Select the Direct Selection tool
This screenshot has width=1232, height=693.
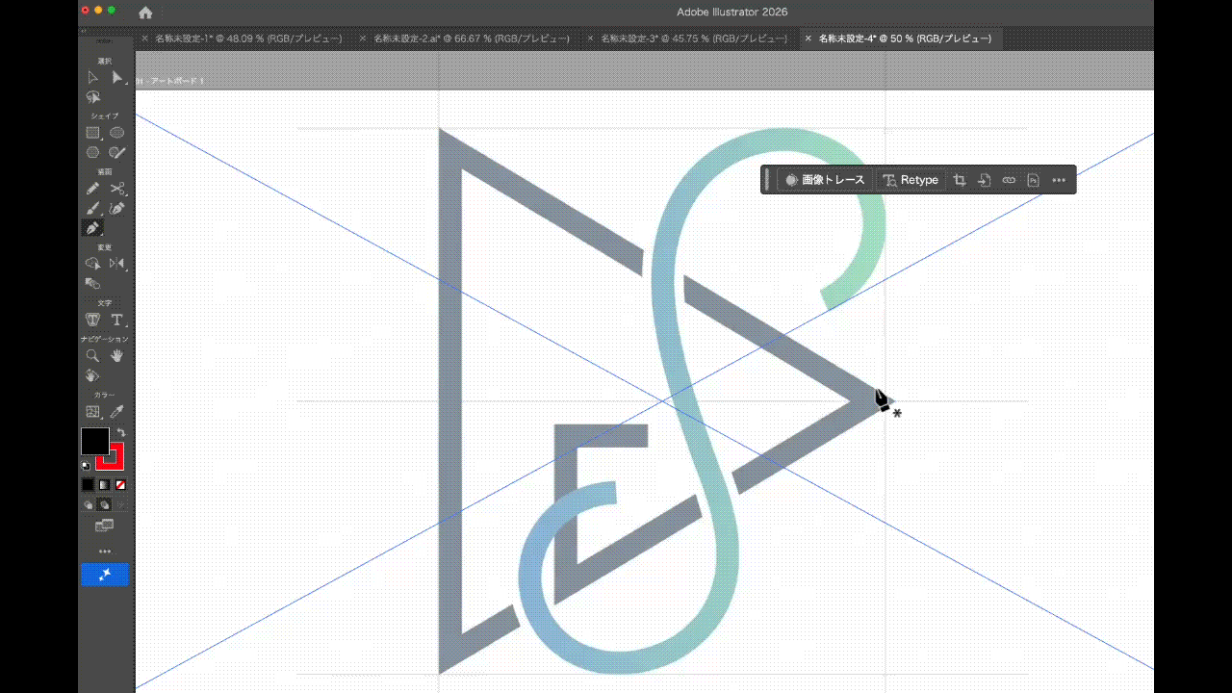click(116, 78)
